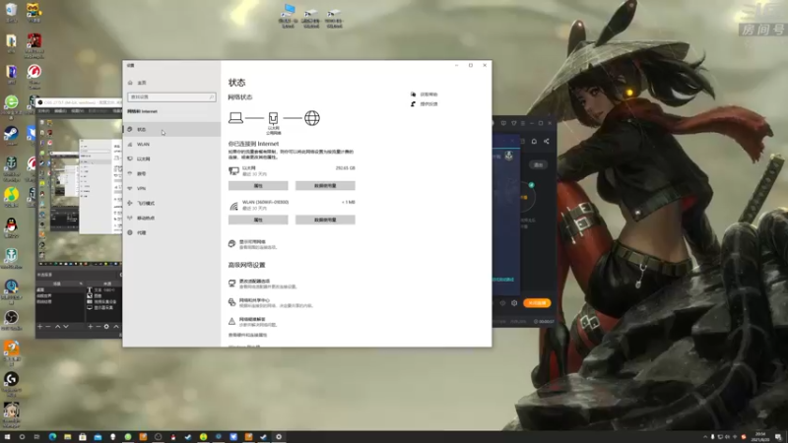788x443 pixels.
Task: Click 属性 button under the Ethernet connection
Action: [258, 186]
